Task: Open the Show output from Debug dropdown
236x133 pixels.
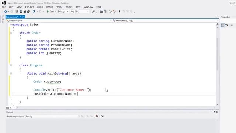Action: [x=52, y=116]
